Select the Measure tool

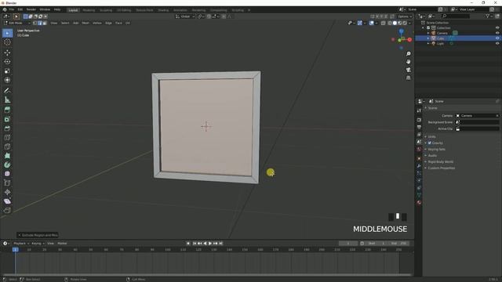pyautogui.click(x=7, y=99)
